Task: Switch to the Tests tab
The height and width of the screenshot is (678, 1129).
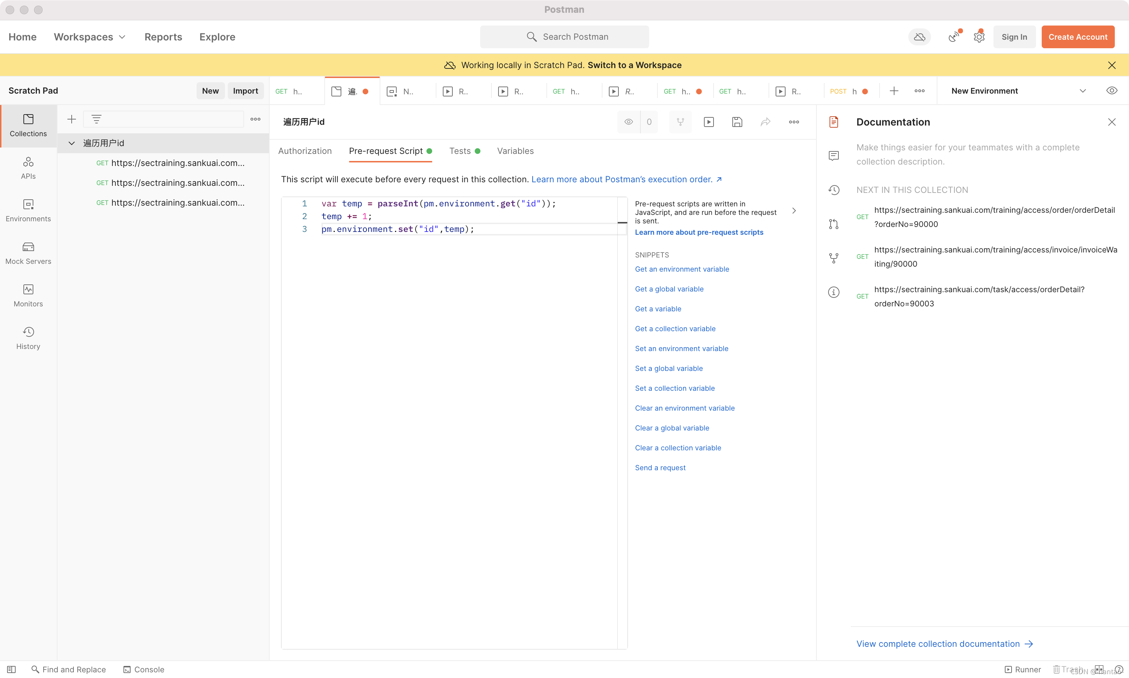Action: pyautogui.click(x=464, y=151)
